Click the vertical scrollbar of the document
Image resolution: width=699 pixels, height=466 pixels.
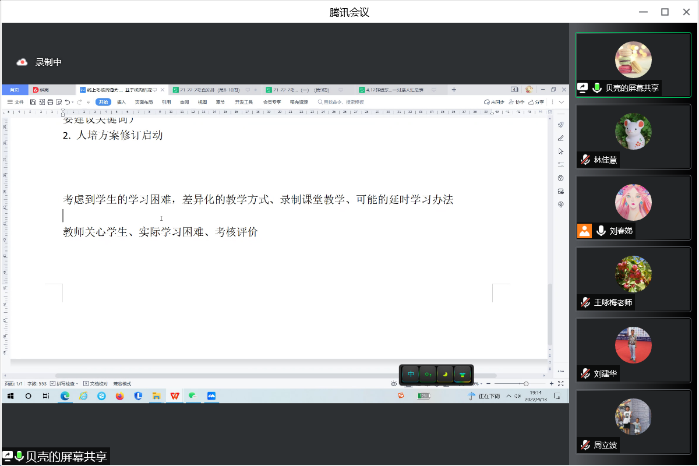[550, 315]
